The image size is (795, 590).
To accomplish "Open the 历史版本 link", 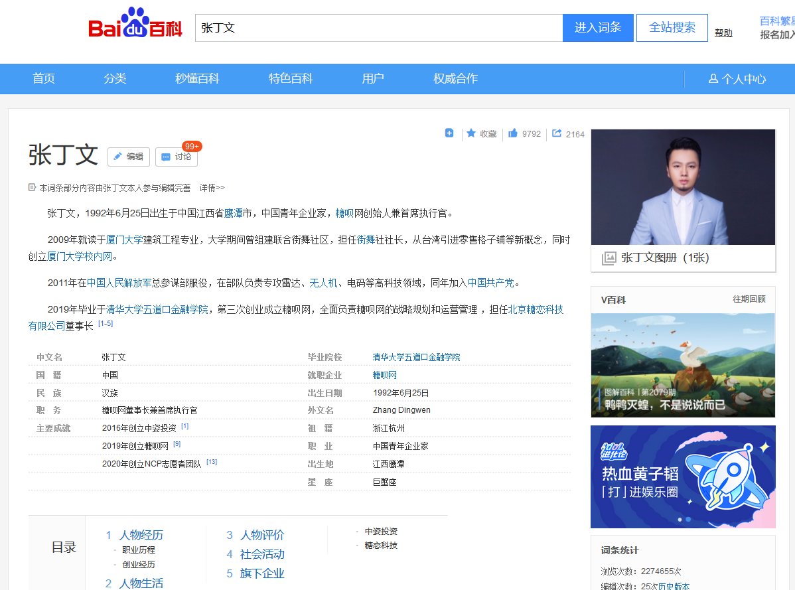I will click(674, 586).
